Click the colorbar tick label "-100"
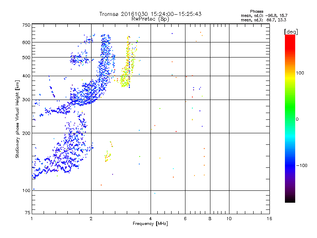The width and height of the screenshot is (317, 238). (302, 165)
